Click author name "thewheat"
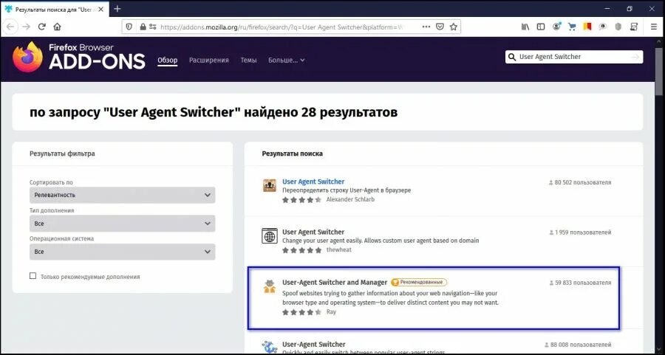This screenshot has height=355, width=665. coord(339,250)
